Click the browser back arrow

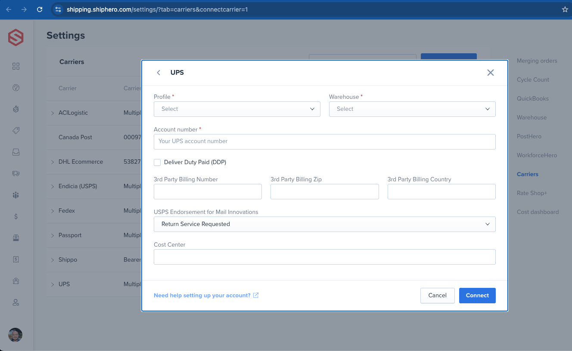click(x=9, y=9)
